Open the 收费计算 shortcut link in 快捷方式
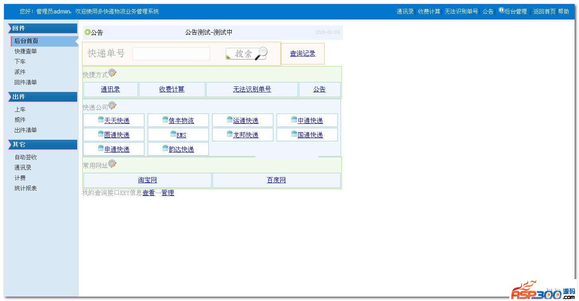579x301 pixels. [172, 89]
